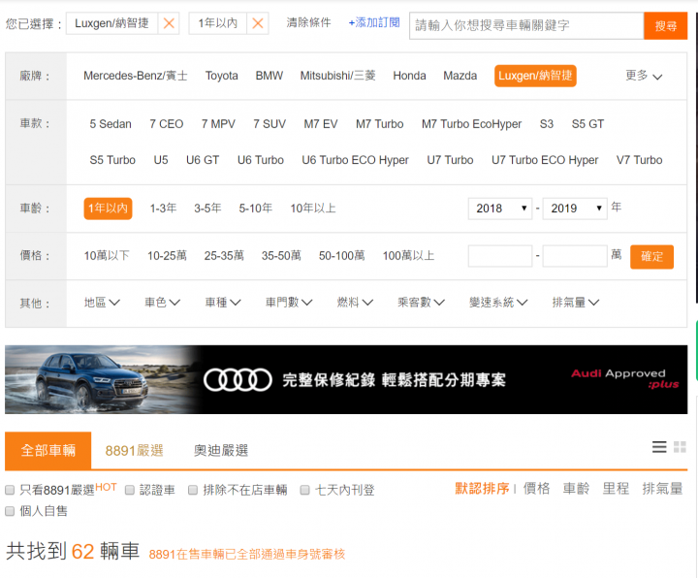
Task: Open the 2018 start year dropdown
Action: point(500,209)
